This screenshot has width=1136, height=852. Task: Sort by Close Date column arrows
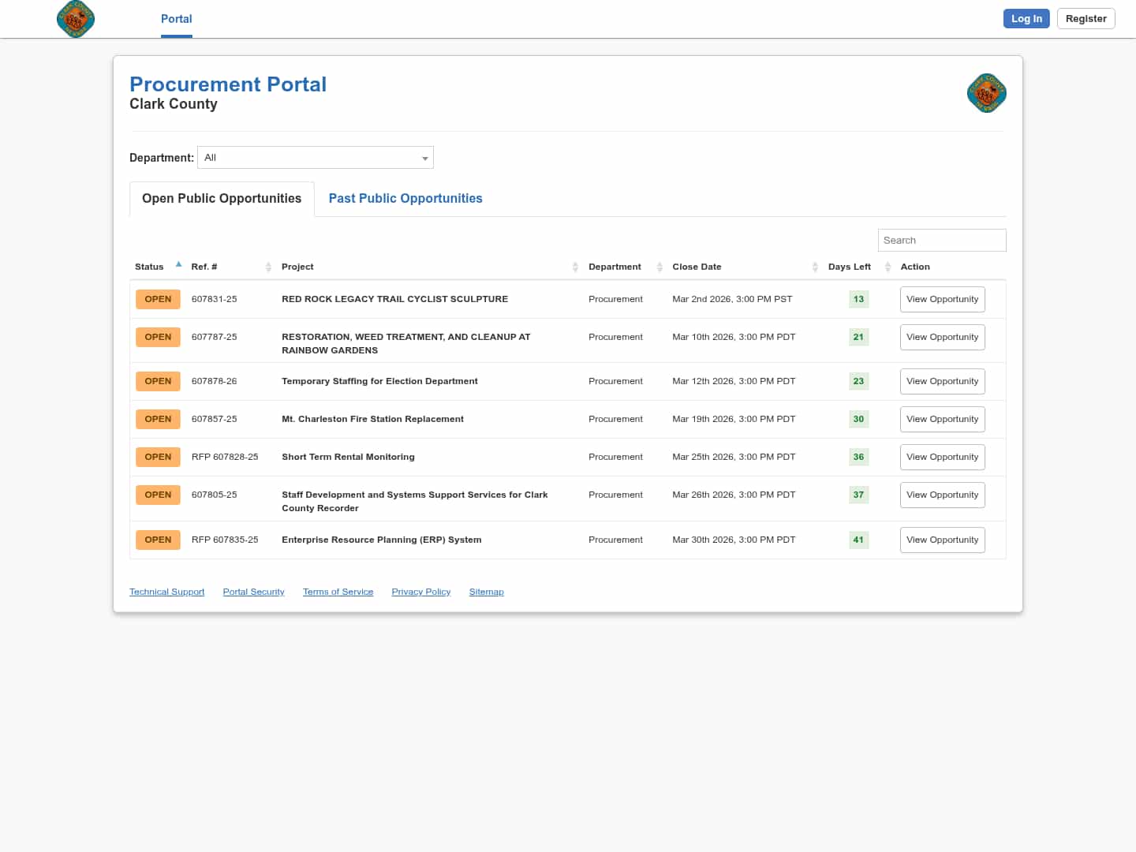(x=815, y=267)
